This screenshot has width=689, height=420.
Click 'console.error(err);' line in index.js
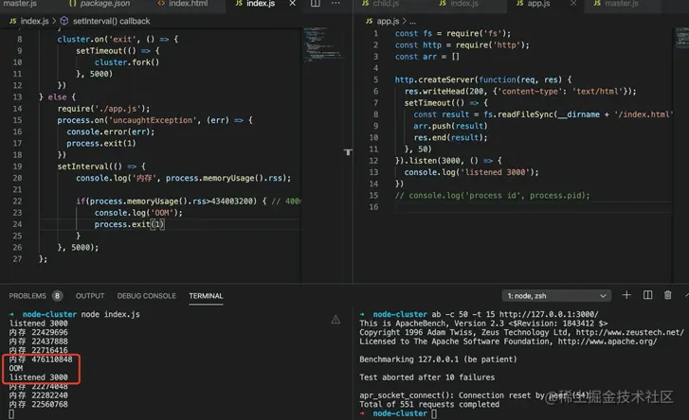110,132
